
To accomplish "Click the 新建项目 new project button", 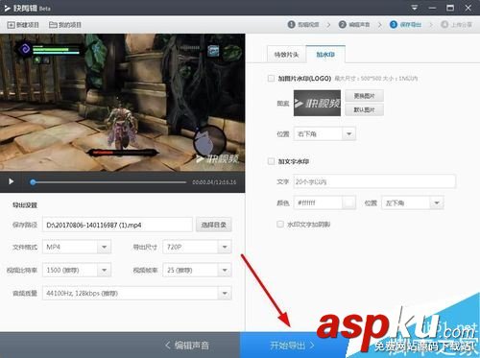I will click(x=23, y=25).
